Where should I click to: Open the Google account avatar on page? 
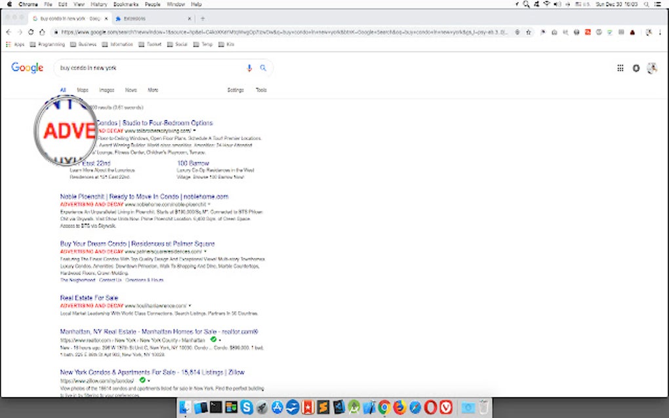tap(651, 68)
